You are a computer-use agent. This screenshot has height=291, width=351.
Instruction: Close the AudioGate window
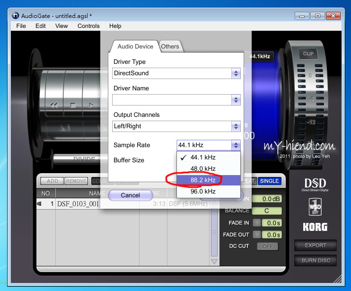click(x=333, y=16)
